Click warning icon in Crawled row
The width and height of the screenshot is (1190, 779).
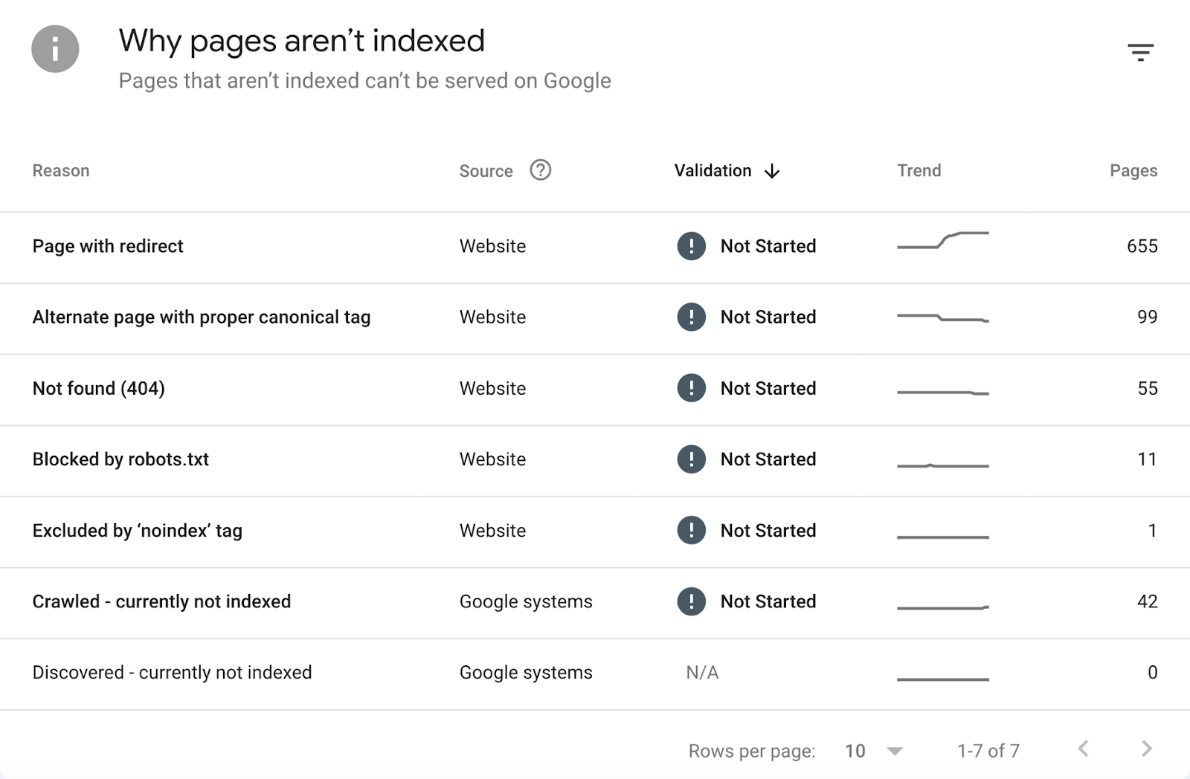[691, 601]
